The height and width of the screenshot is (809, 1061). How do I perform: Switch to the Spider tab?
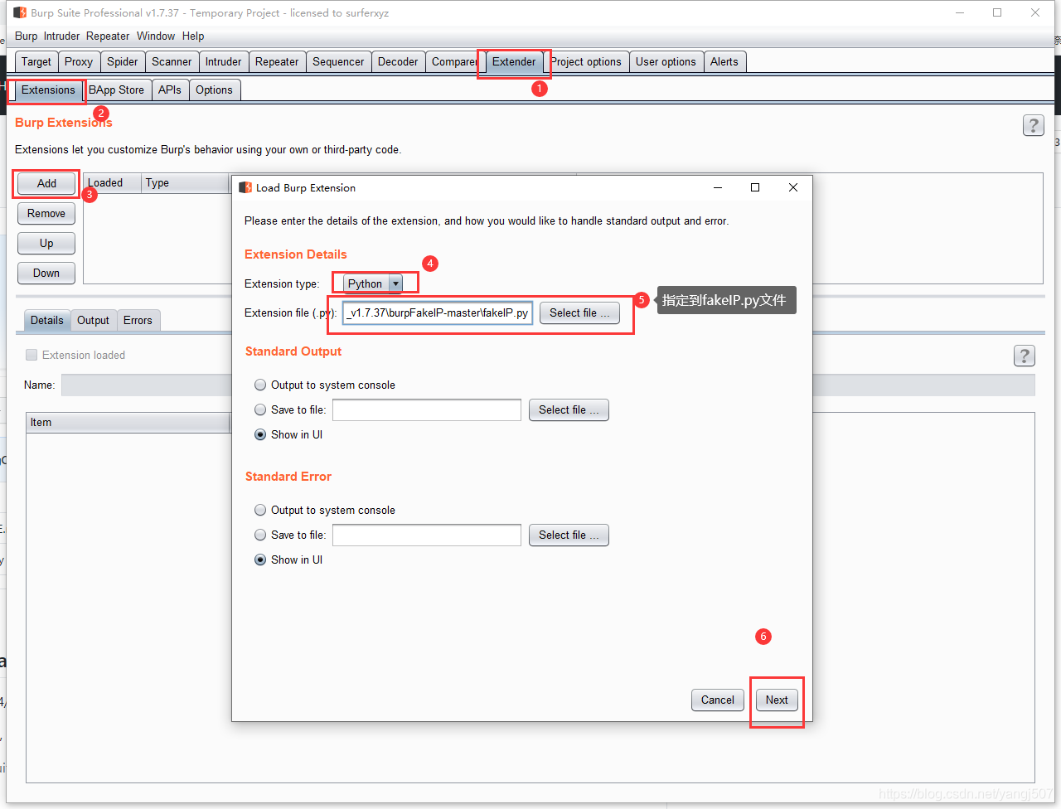(123, 61)
